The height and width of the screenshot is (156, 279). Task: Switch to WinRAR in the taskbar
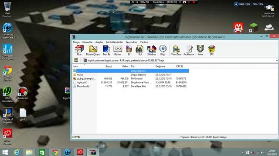tap(93, 152)
